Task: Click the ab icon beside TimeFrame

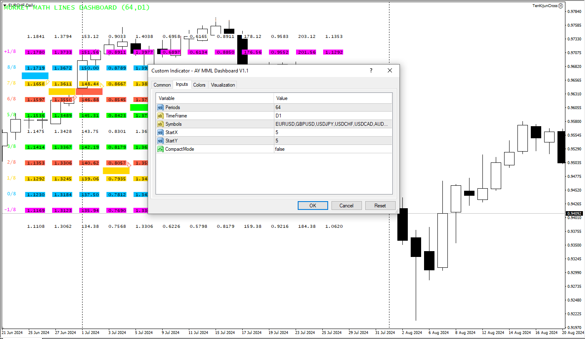Action: pyautogui.click(x=160, y=115)
